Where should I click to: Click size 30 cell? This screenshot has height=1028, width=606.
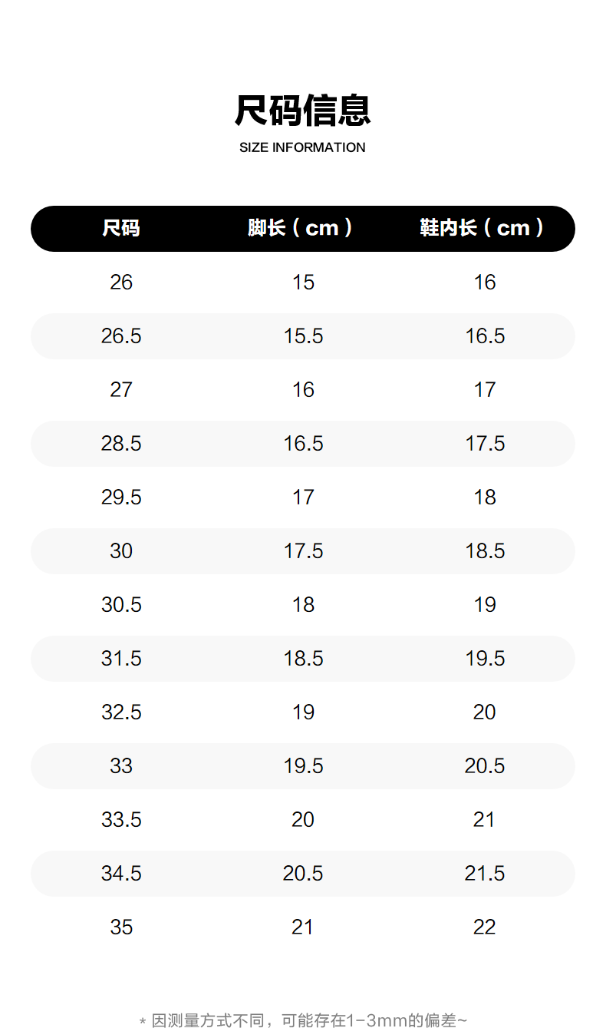121,551
